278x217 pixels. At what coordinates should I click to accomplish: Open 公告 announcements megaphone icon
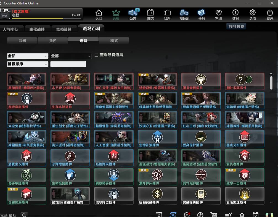133,15
